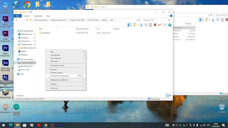Expand the chevron after CEP in breadcrumb
Screen dimensions: 228x128
click(115, 20)
